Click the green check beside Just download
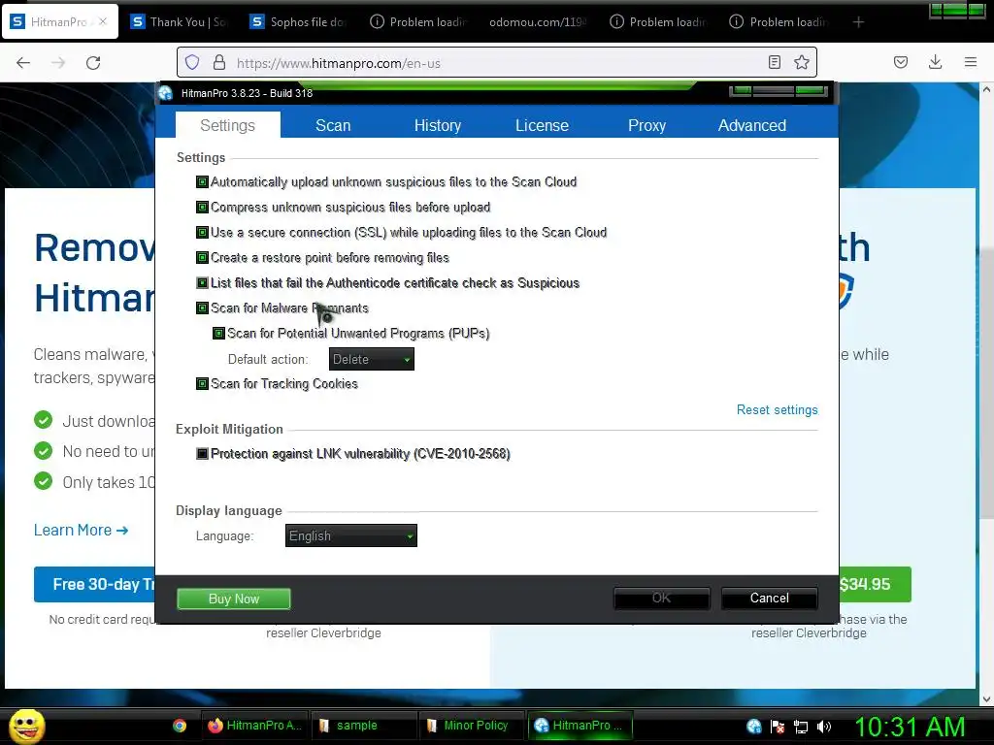Image resolution: width=994 pixels, height=745 pixels. pos(43,420)
